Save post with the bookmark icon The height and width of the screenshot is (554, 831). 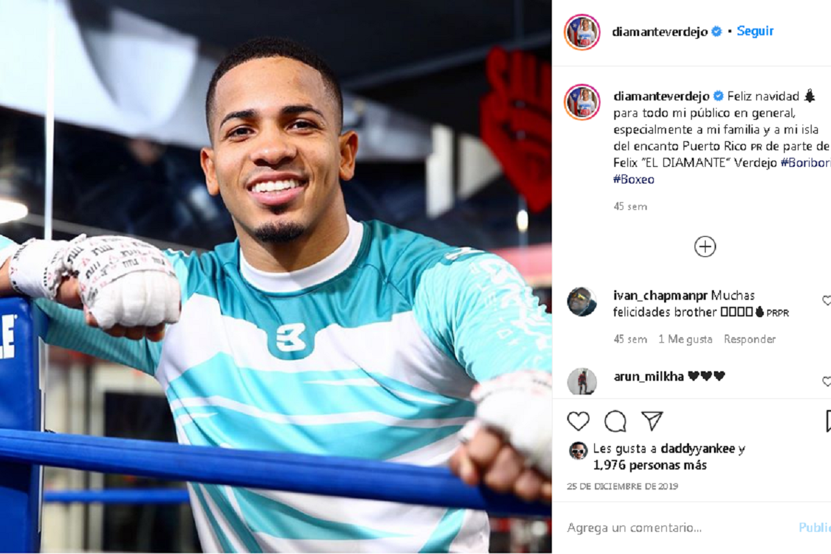[x=828, y=421]
